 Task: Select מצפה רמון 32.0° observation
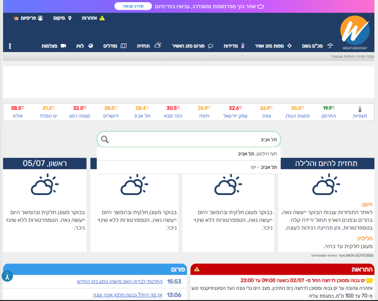point(80,112)
